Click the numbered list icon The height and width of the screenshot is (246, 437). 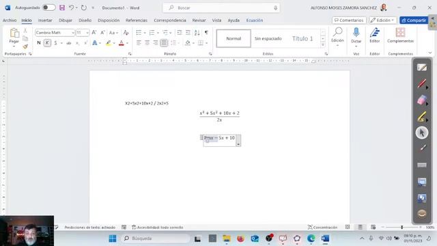[152, 33]
